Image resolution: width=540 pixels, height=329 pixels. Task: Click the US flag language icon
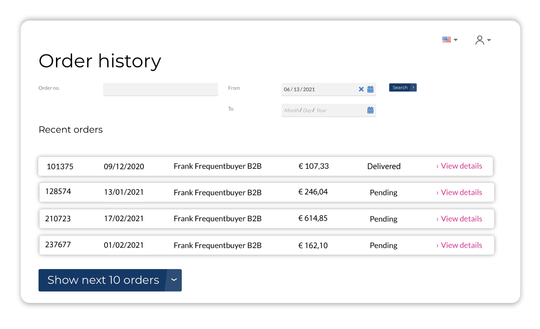click(x=446, y=39)
